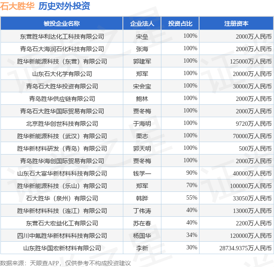Click 北京胜华创世科技有限公司 cell
Viewport: 274px width, 267px height.
62,124
